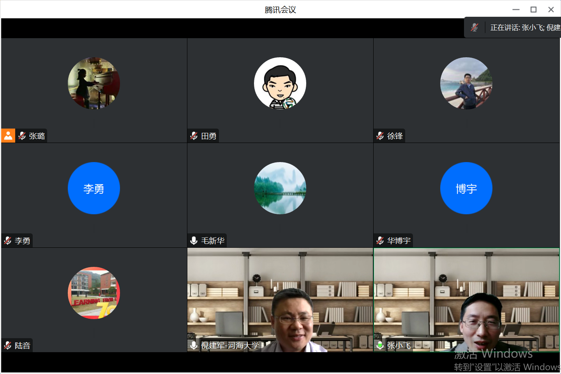Maximize the 腾讯会议 window
561x374 pixels.
(x=533, y=10)
